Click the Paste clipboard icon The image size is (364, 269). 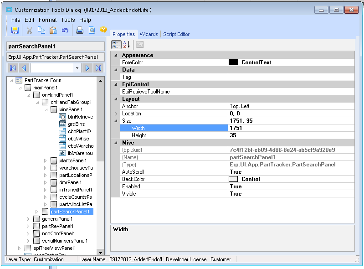[53, 30]
